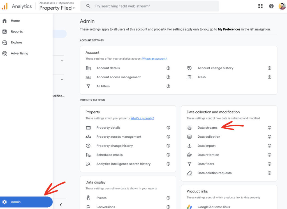
Task: Open the Reports section in left sidebar
Action: pos(17,31)
